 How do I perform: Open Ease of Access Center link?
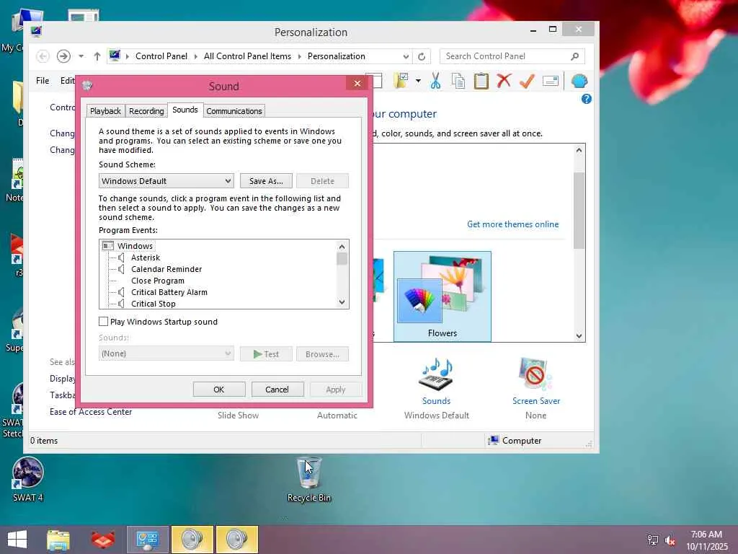point(91,412)
